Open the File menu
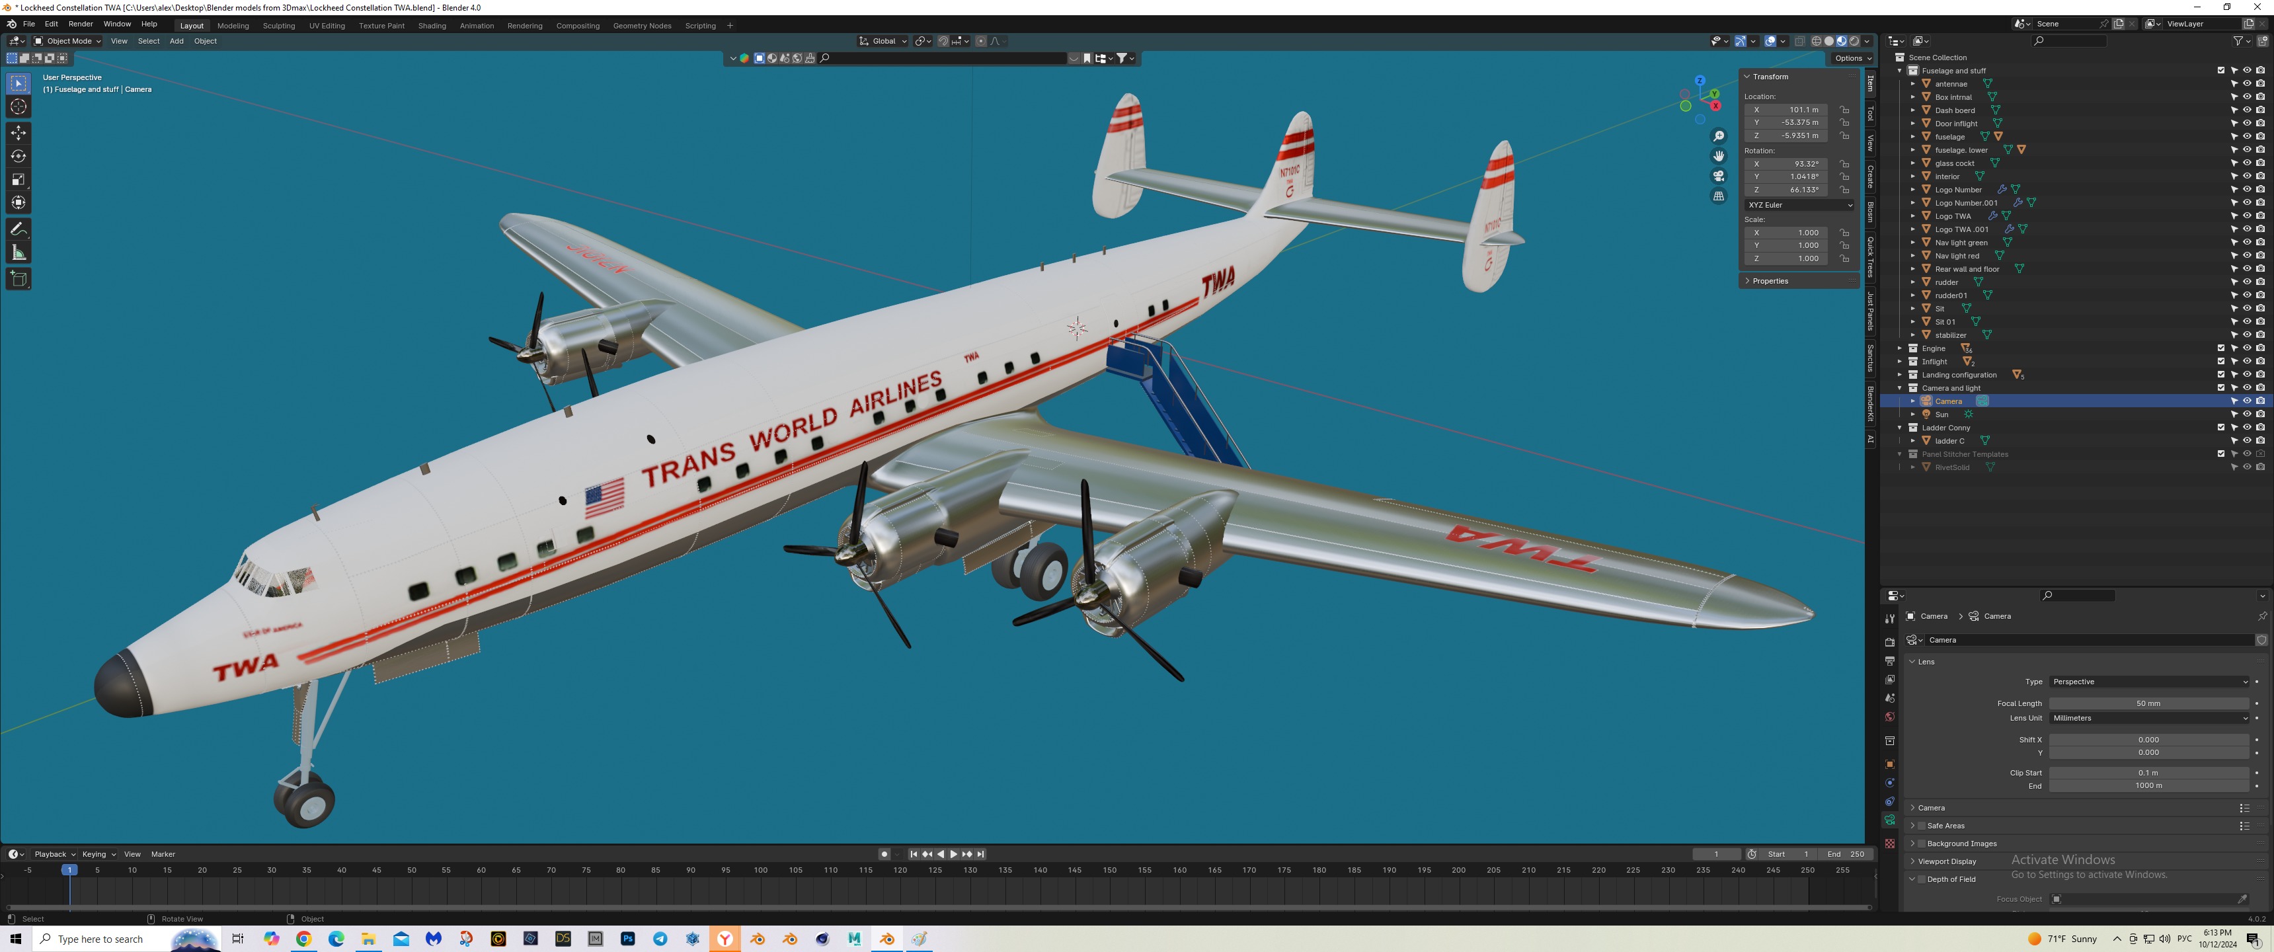This screenshot has width=2274, height=952. click(29, 24)
